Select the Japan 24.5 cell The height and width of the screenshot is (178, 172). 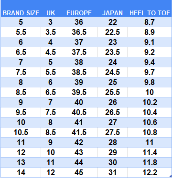(x=112, y=72)
